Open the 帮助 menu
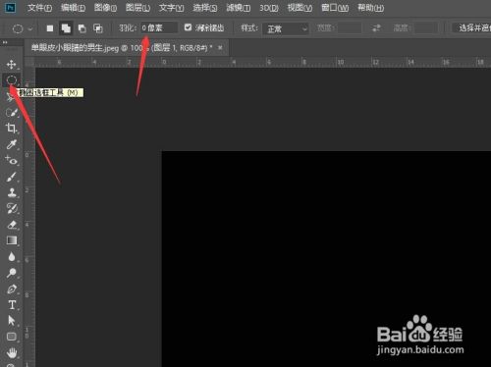491x367 pixels. (370, 8)
